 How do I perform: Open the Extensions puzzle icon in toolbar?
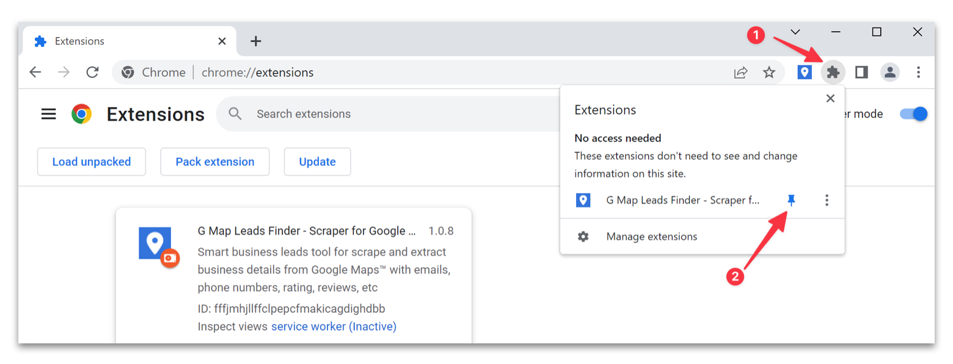click(833, 72)
